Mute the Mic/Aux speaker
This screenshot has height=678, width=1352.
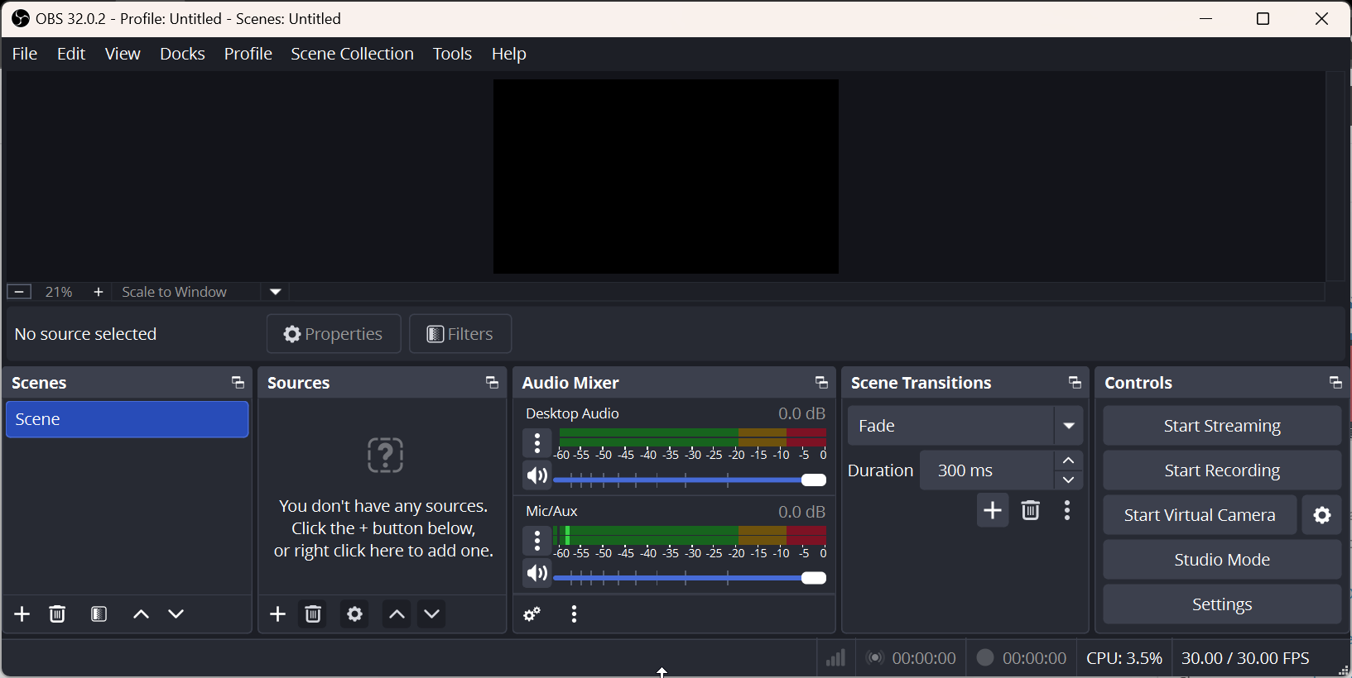click(537, 574)
